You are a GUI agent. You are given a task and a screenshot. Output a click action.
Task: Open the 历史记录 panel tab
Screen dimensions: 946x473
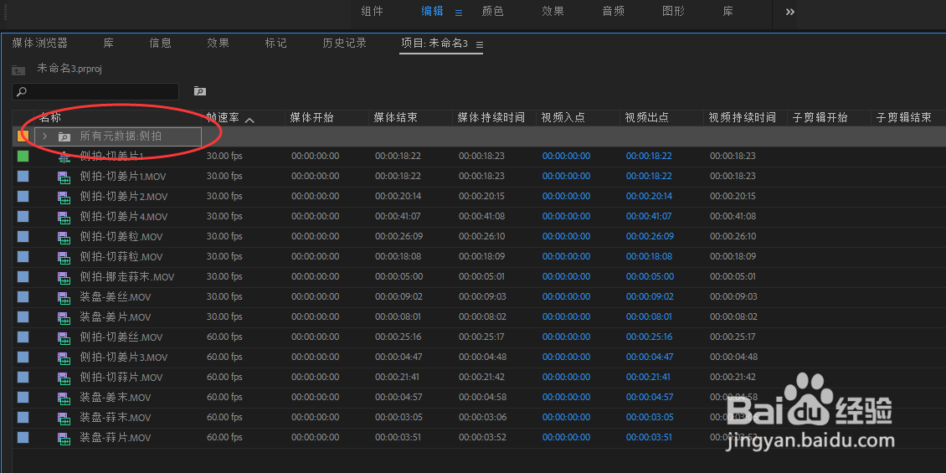coord(344,43)
